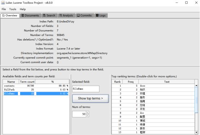Click inside the Selected field text box
This screenshot has height=135, width=200.
point(86,89)
